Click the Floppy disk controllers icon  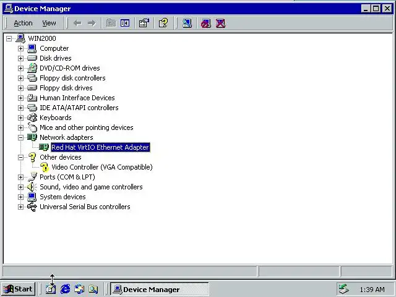[x=32, y=78]
